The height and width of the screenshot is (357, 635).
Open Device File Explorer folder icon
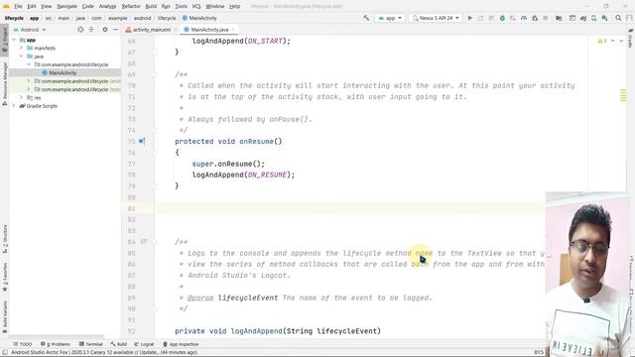tap(559, 18)
